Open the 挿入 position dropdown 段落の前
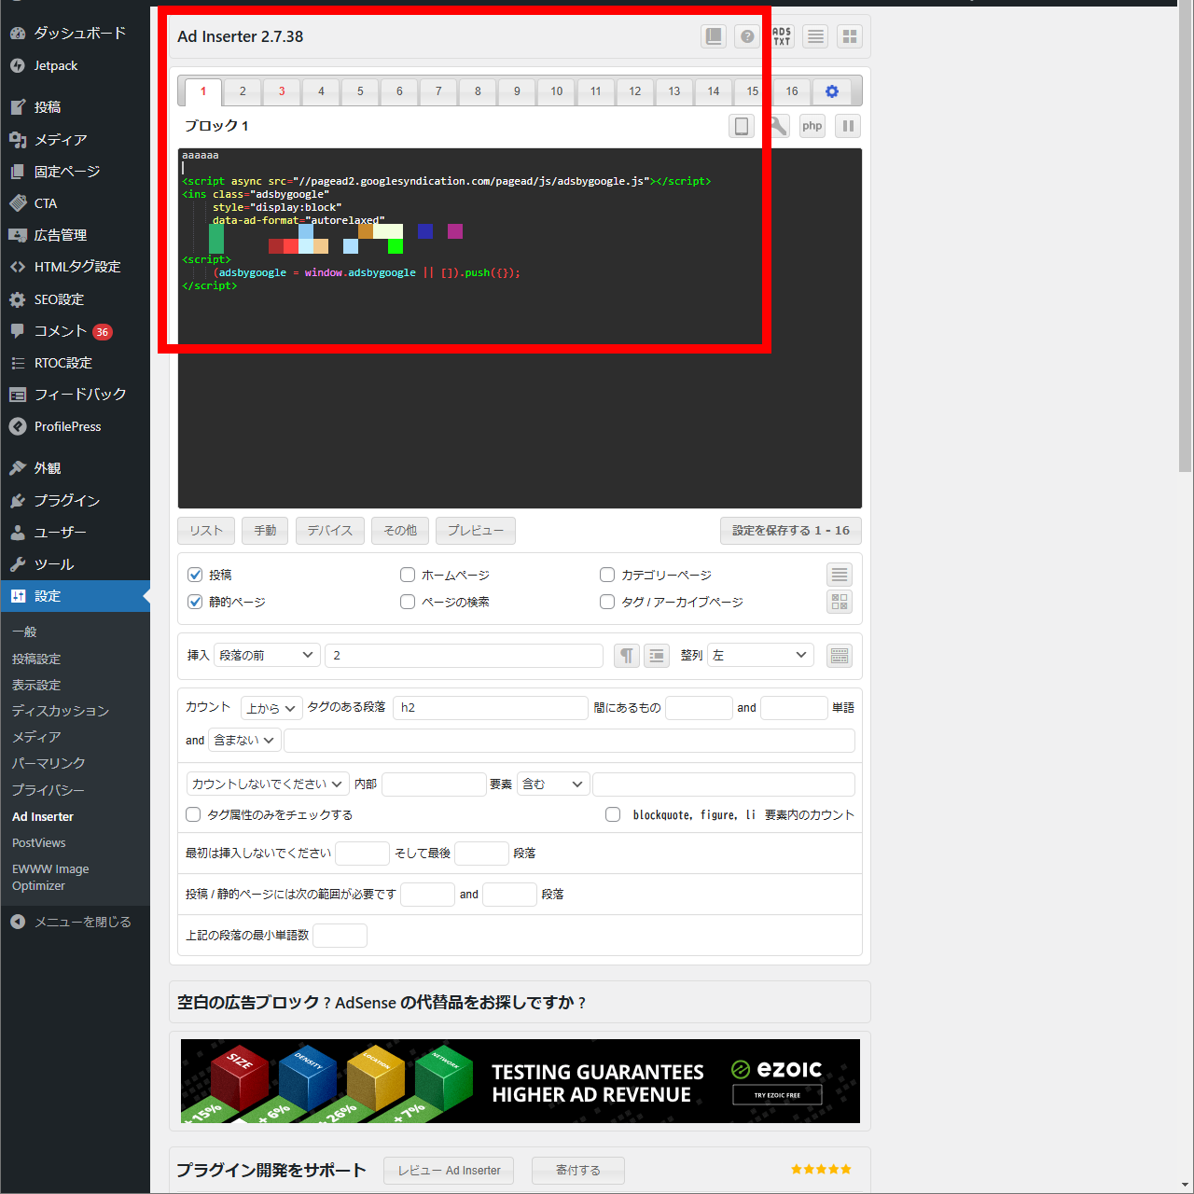The image size is (1194, 1194). (x=267, y=656)
